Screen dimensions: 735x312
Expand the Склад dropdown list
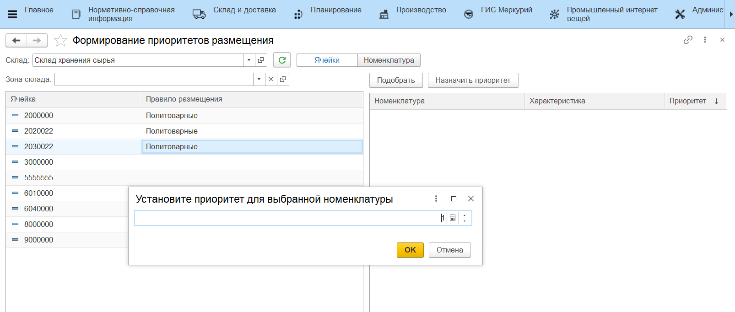coord(249,60)
